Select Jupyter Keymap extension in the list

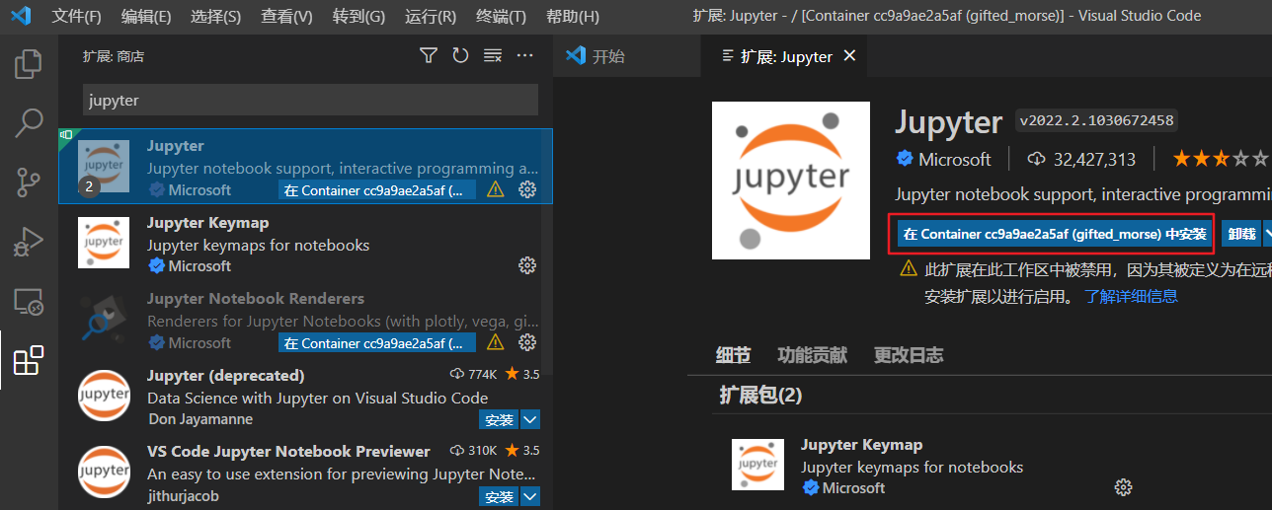point(305,244)
